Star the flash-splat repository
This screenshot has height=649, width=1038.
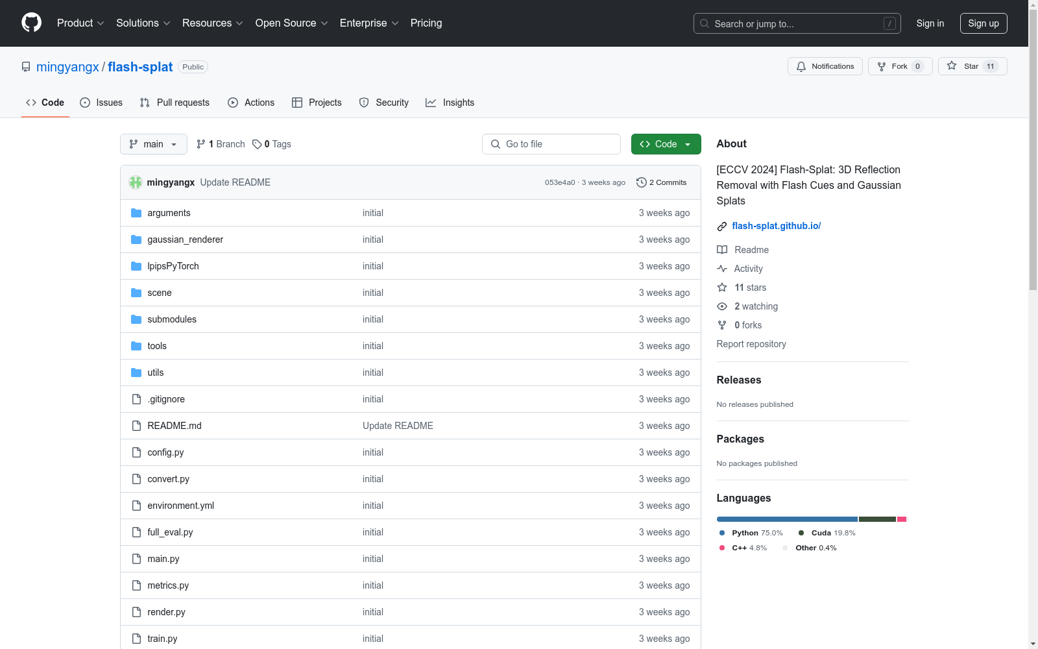(972, 66)
